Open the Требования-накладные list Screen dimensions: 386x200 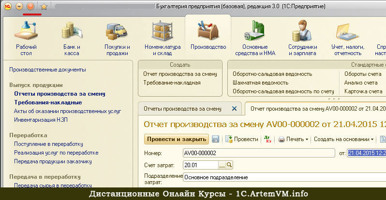click(48, 102)
